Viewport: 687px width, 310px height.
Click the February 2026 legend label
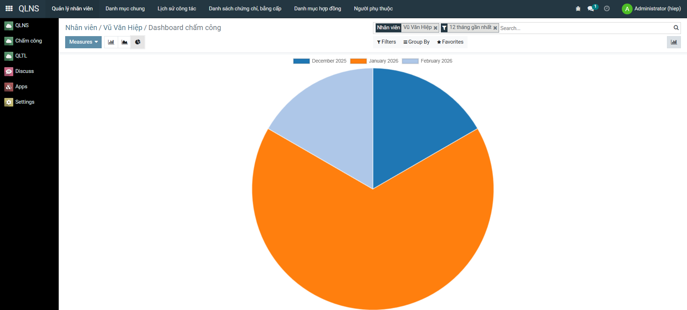click(x=436, y=61)
